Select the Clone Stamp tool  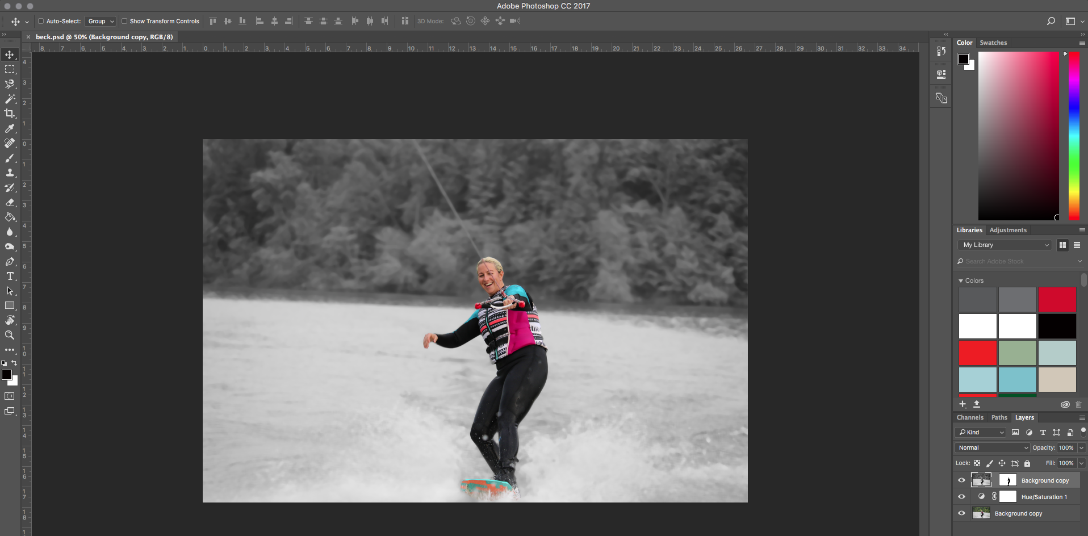[10, 173]
